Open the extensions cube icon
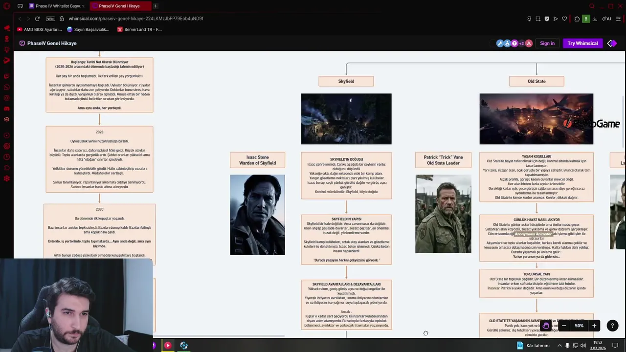The height and width of the screenshot is (352, 626). coord(577,19)
